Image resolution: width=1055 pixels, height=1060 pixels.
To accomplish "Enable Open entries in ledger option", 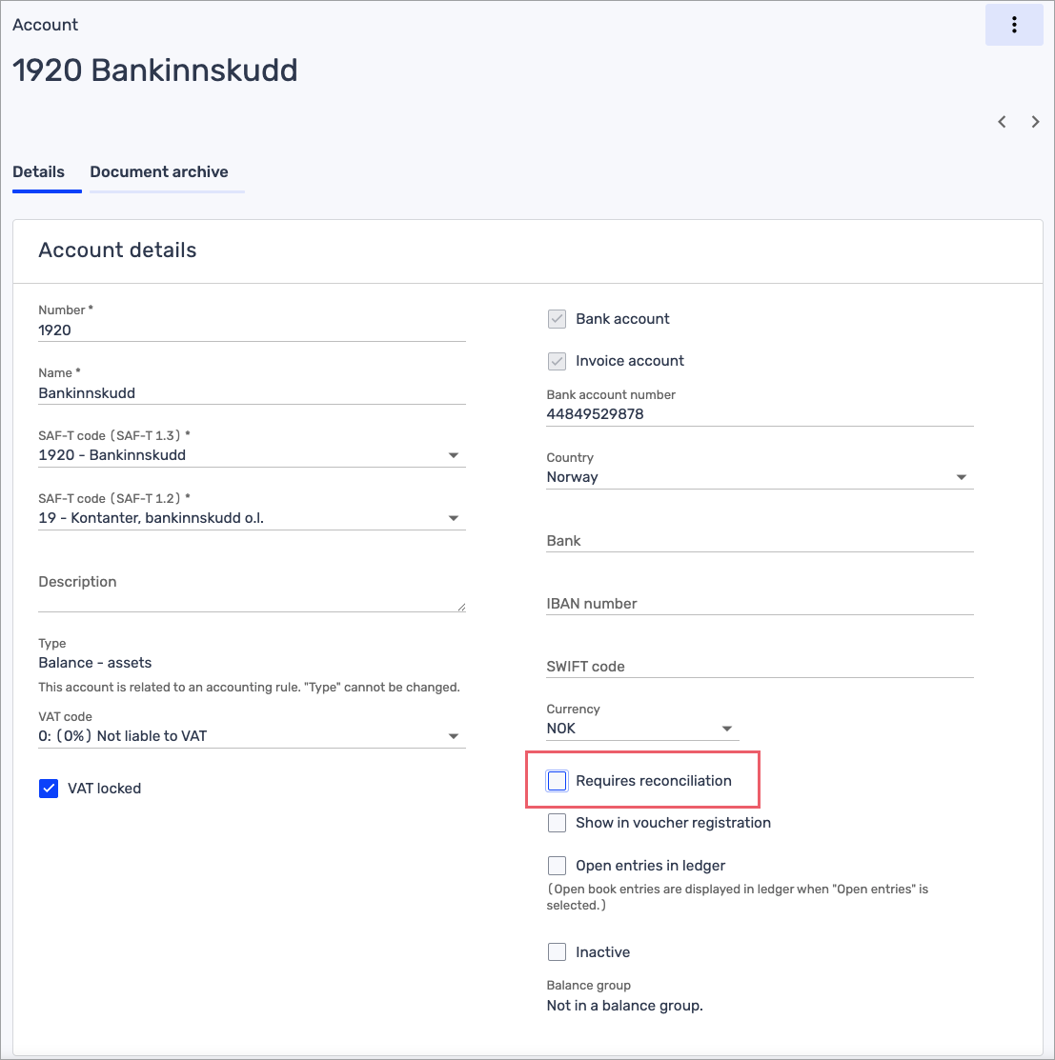I will click(558, 866).
